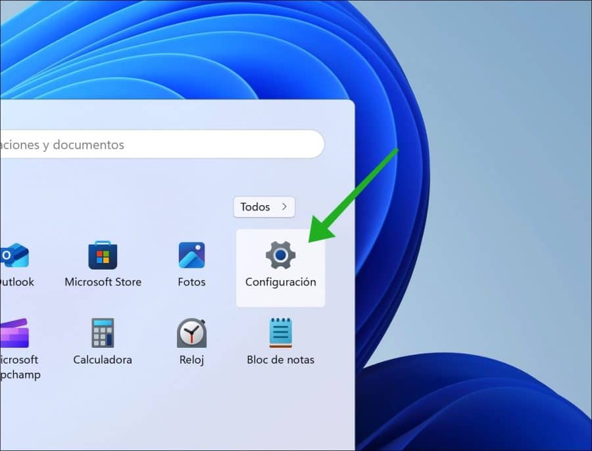
Task: Open the Outlook app icon
Action: point(14,255)
